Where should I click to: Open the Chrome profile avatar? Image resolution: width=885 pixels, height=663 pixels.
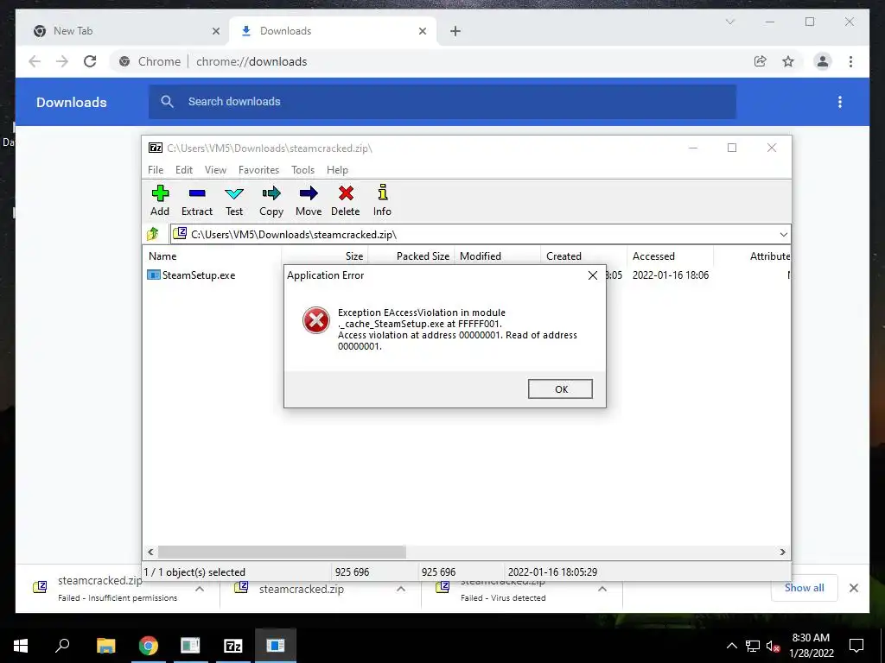823,61
